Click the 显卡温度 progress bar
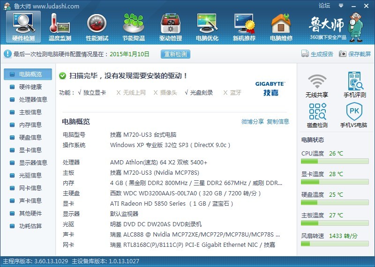 [x=335, y=182]
